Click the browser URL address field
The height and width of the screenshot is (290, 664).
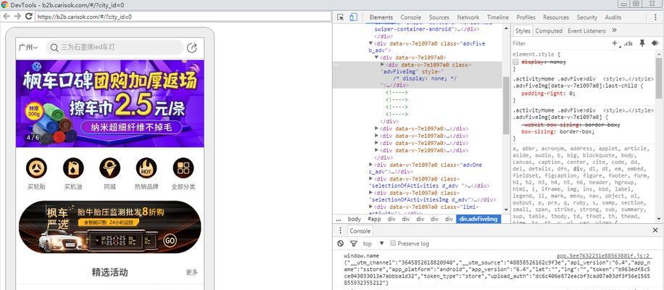pyautogui.click(x=183, y=17)
